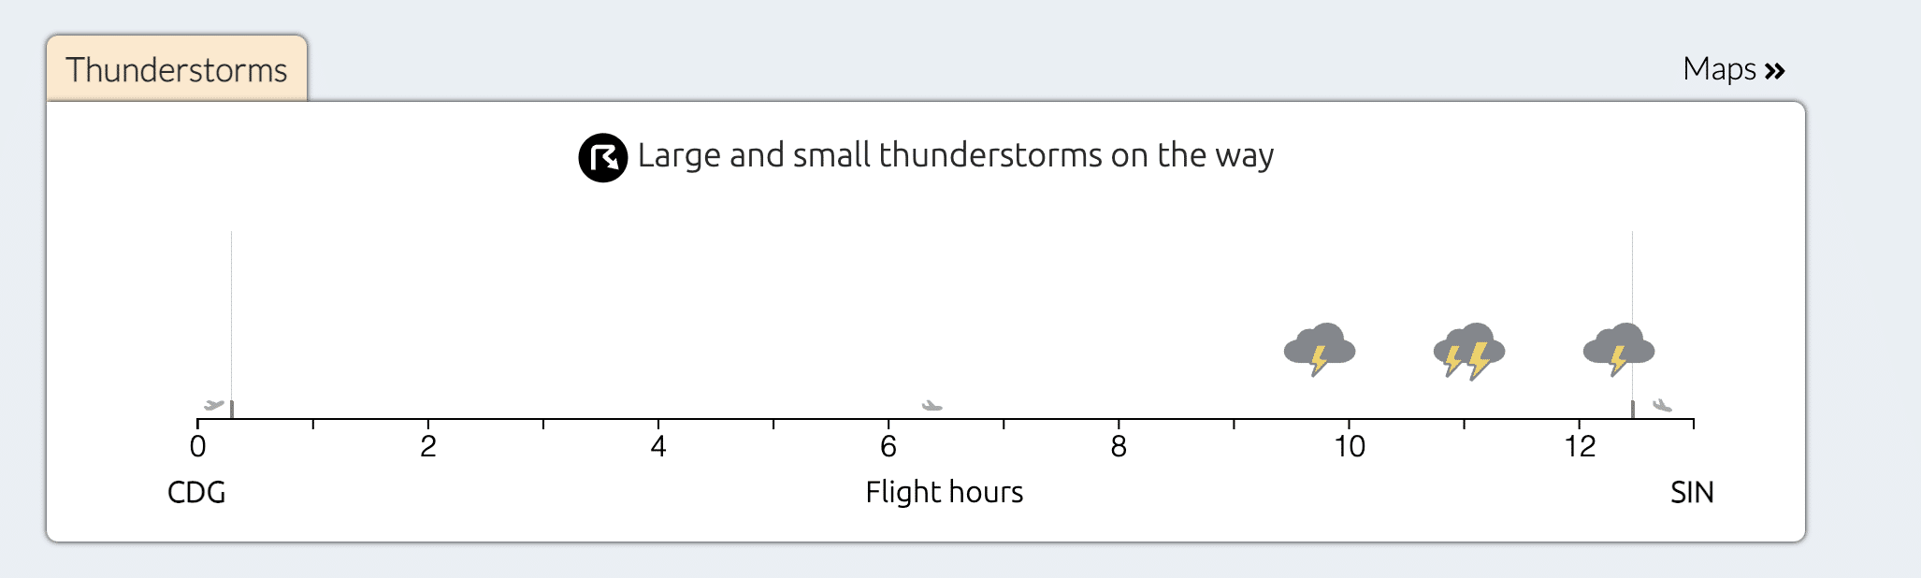Image resolution: width=1921 pixels, height=578 pixels.
Task: Click the landing airplane icon near SIN
Action: pos(1662,405)
